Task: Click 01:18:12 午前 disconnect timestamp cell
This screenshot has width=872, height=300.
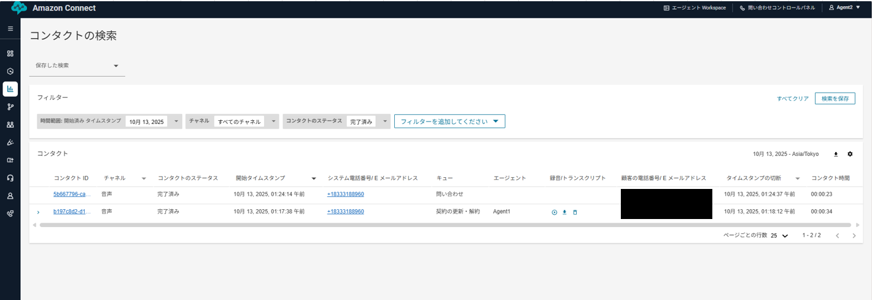Action: pyautogui.click(x=760, y=212)
